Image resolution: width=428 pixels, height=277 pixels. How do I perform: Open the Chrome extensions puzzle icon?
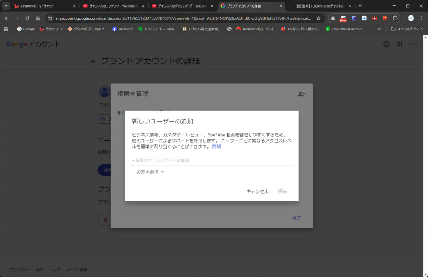(x=395, y=18)
